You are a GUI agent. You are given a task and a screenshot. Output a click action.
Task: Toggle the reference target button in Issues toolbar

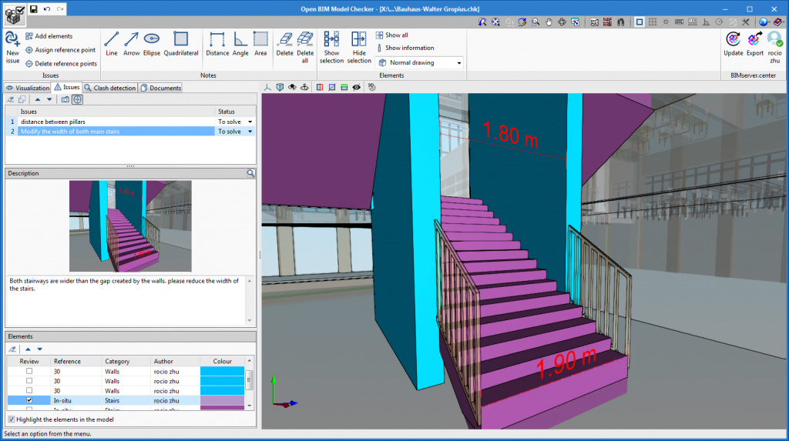pyautogui.click(x=78, y=99)
